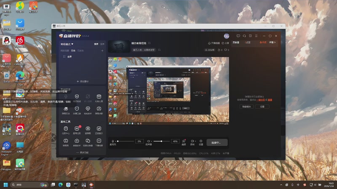Screen dimensions: 337x189
Task: Open the 正版音乐 music tool
Action: [x=99, y=130]
